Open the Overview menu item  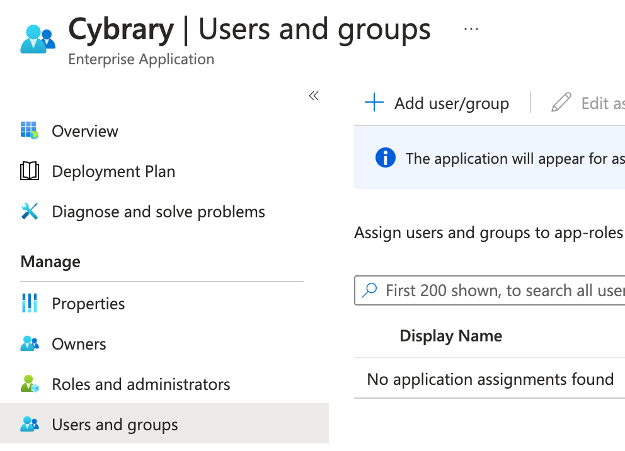(x=85, y=131)
